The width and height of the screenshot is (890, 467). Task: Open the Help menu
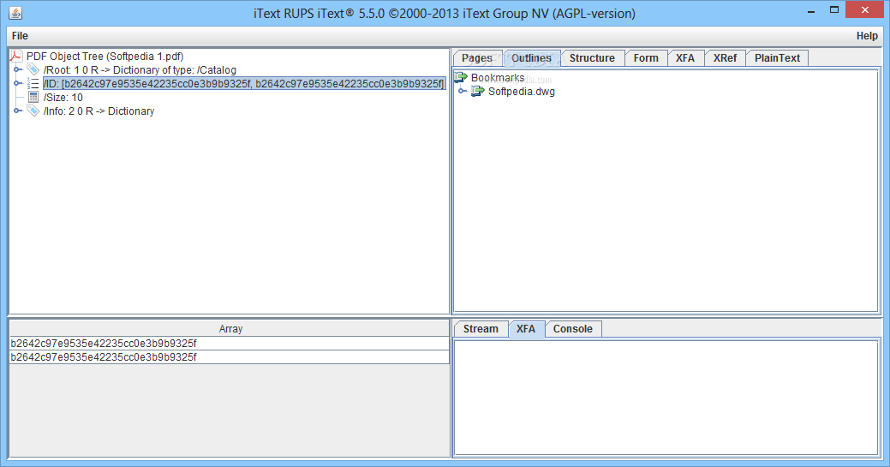pyautogui.click(x=867, y=36)
